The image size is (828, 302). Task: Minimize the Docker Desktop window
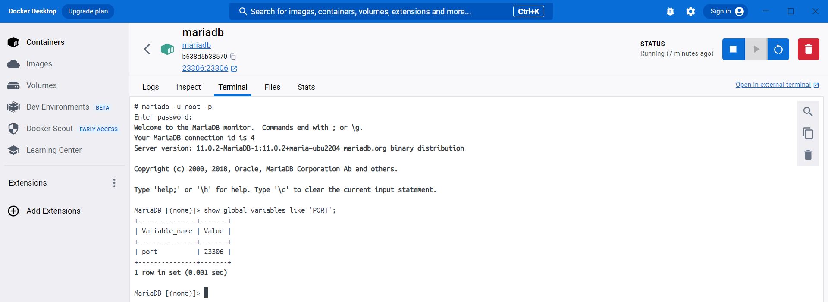(x=766, y=11)
